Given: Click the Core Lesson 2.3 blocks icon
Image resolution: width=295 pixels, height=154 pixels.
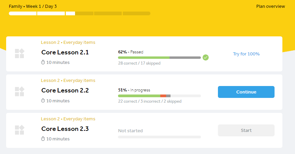Looking at the screenshot, I should pos(19,130).
